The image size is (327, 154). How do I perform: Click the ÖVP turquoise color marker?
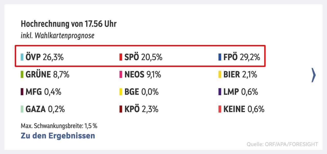22,57
